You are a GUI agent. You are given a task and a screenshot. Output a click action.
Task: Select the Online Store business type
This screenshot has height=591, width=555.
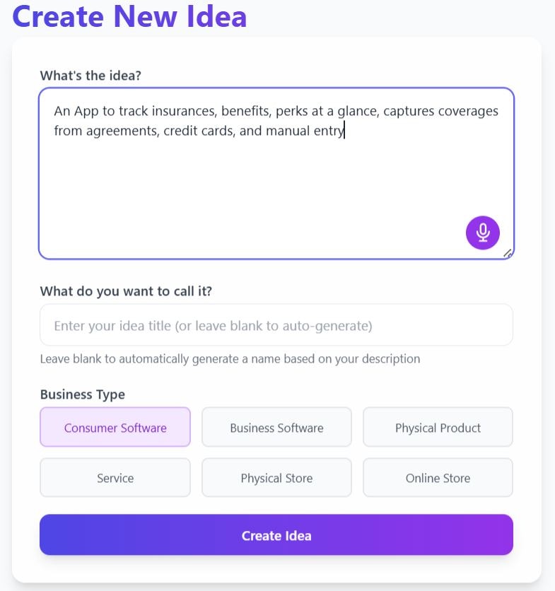(x=438, y=478)
